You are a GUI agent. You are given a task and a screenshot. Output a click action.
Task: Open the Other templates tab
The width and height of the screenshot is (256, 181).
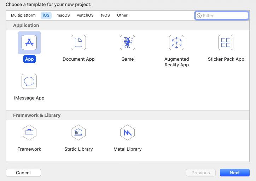122,15
